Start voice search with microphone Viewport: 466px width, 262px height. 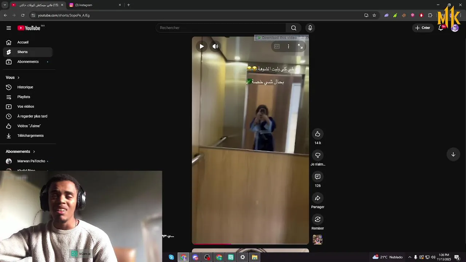(x=310, y=28)
